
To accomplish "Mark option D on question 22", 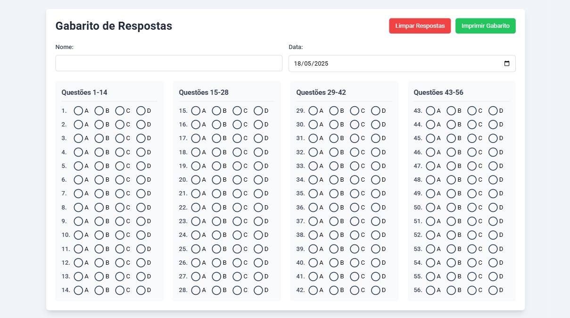I will coord(258,208).
